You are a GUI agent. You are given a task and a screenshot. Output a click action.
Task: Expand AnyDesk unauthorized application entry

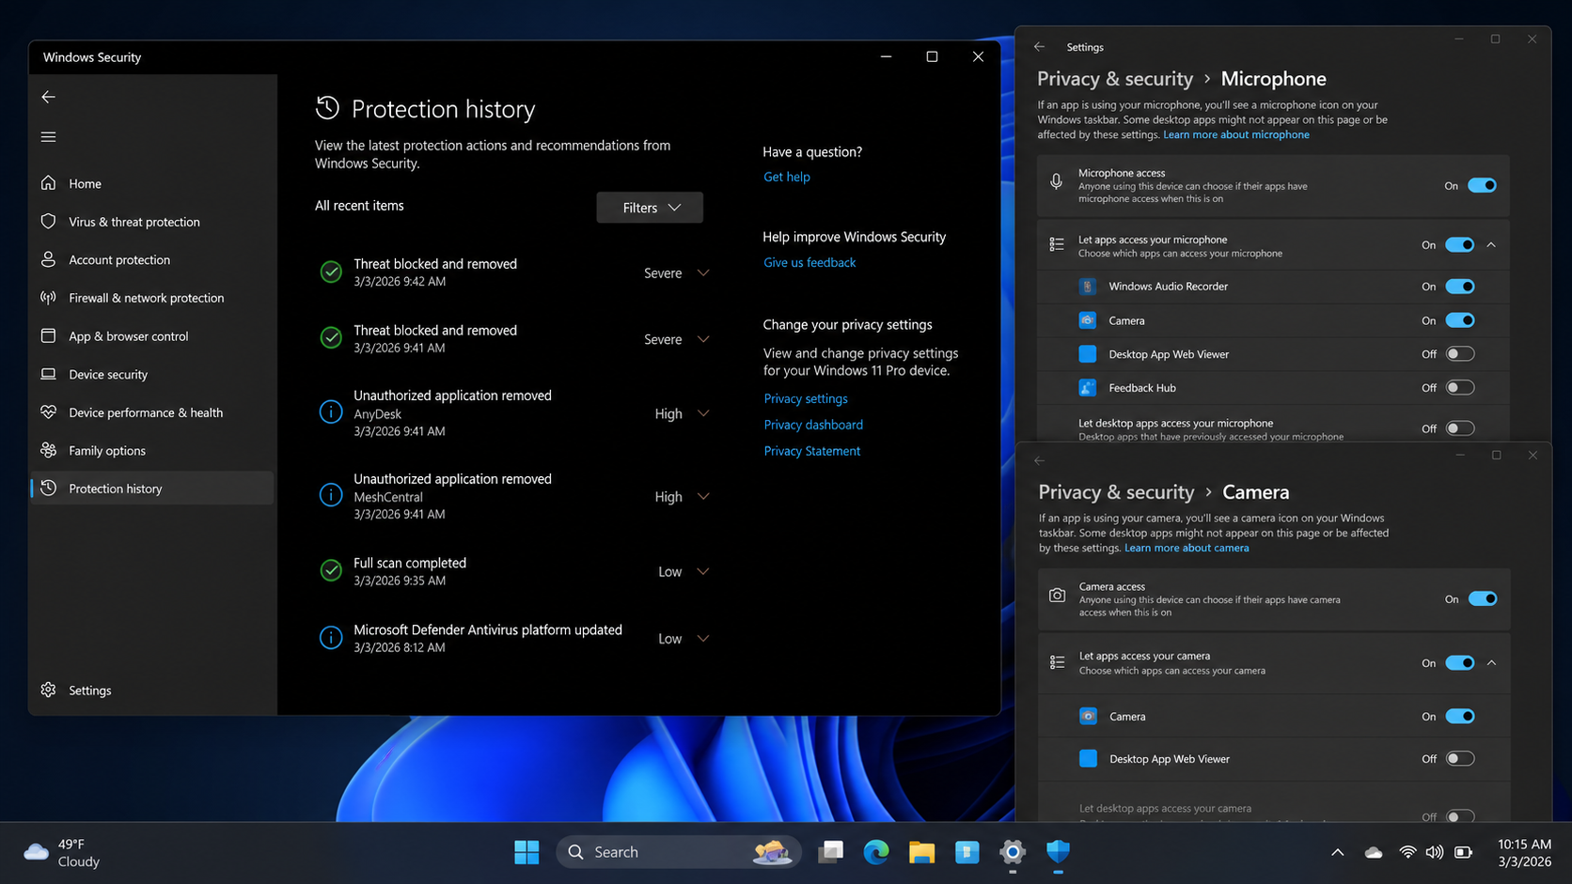coord(703,413)
